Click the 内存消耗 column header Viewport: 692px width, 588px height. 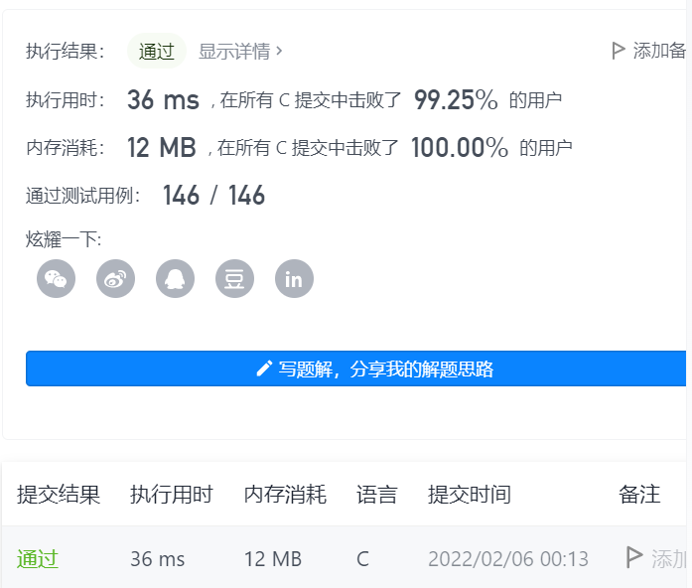point(285,495)
